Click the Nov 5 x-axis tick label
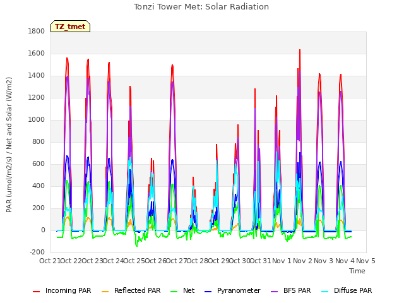Screen dimensions: 404x303 (x=366, y=261)
